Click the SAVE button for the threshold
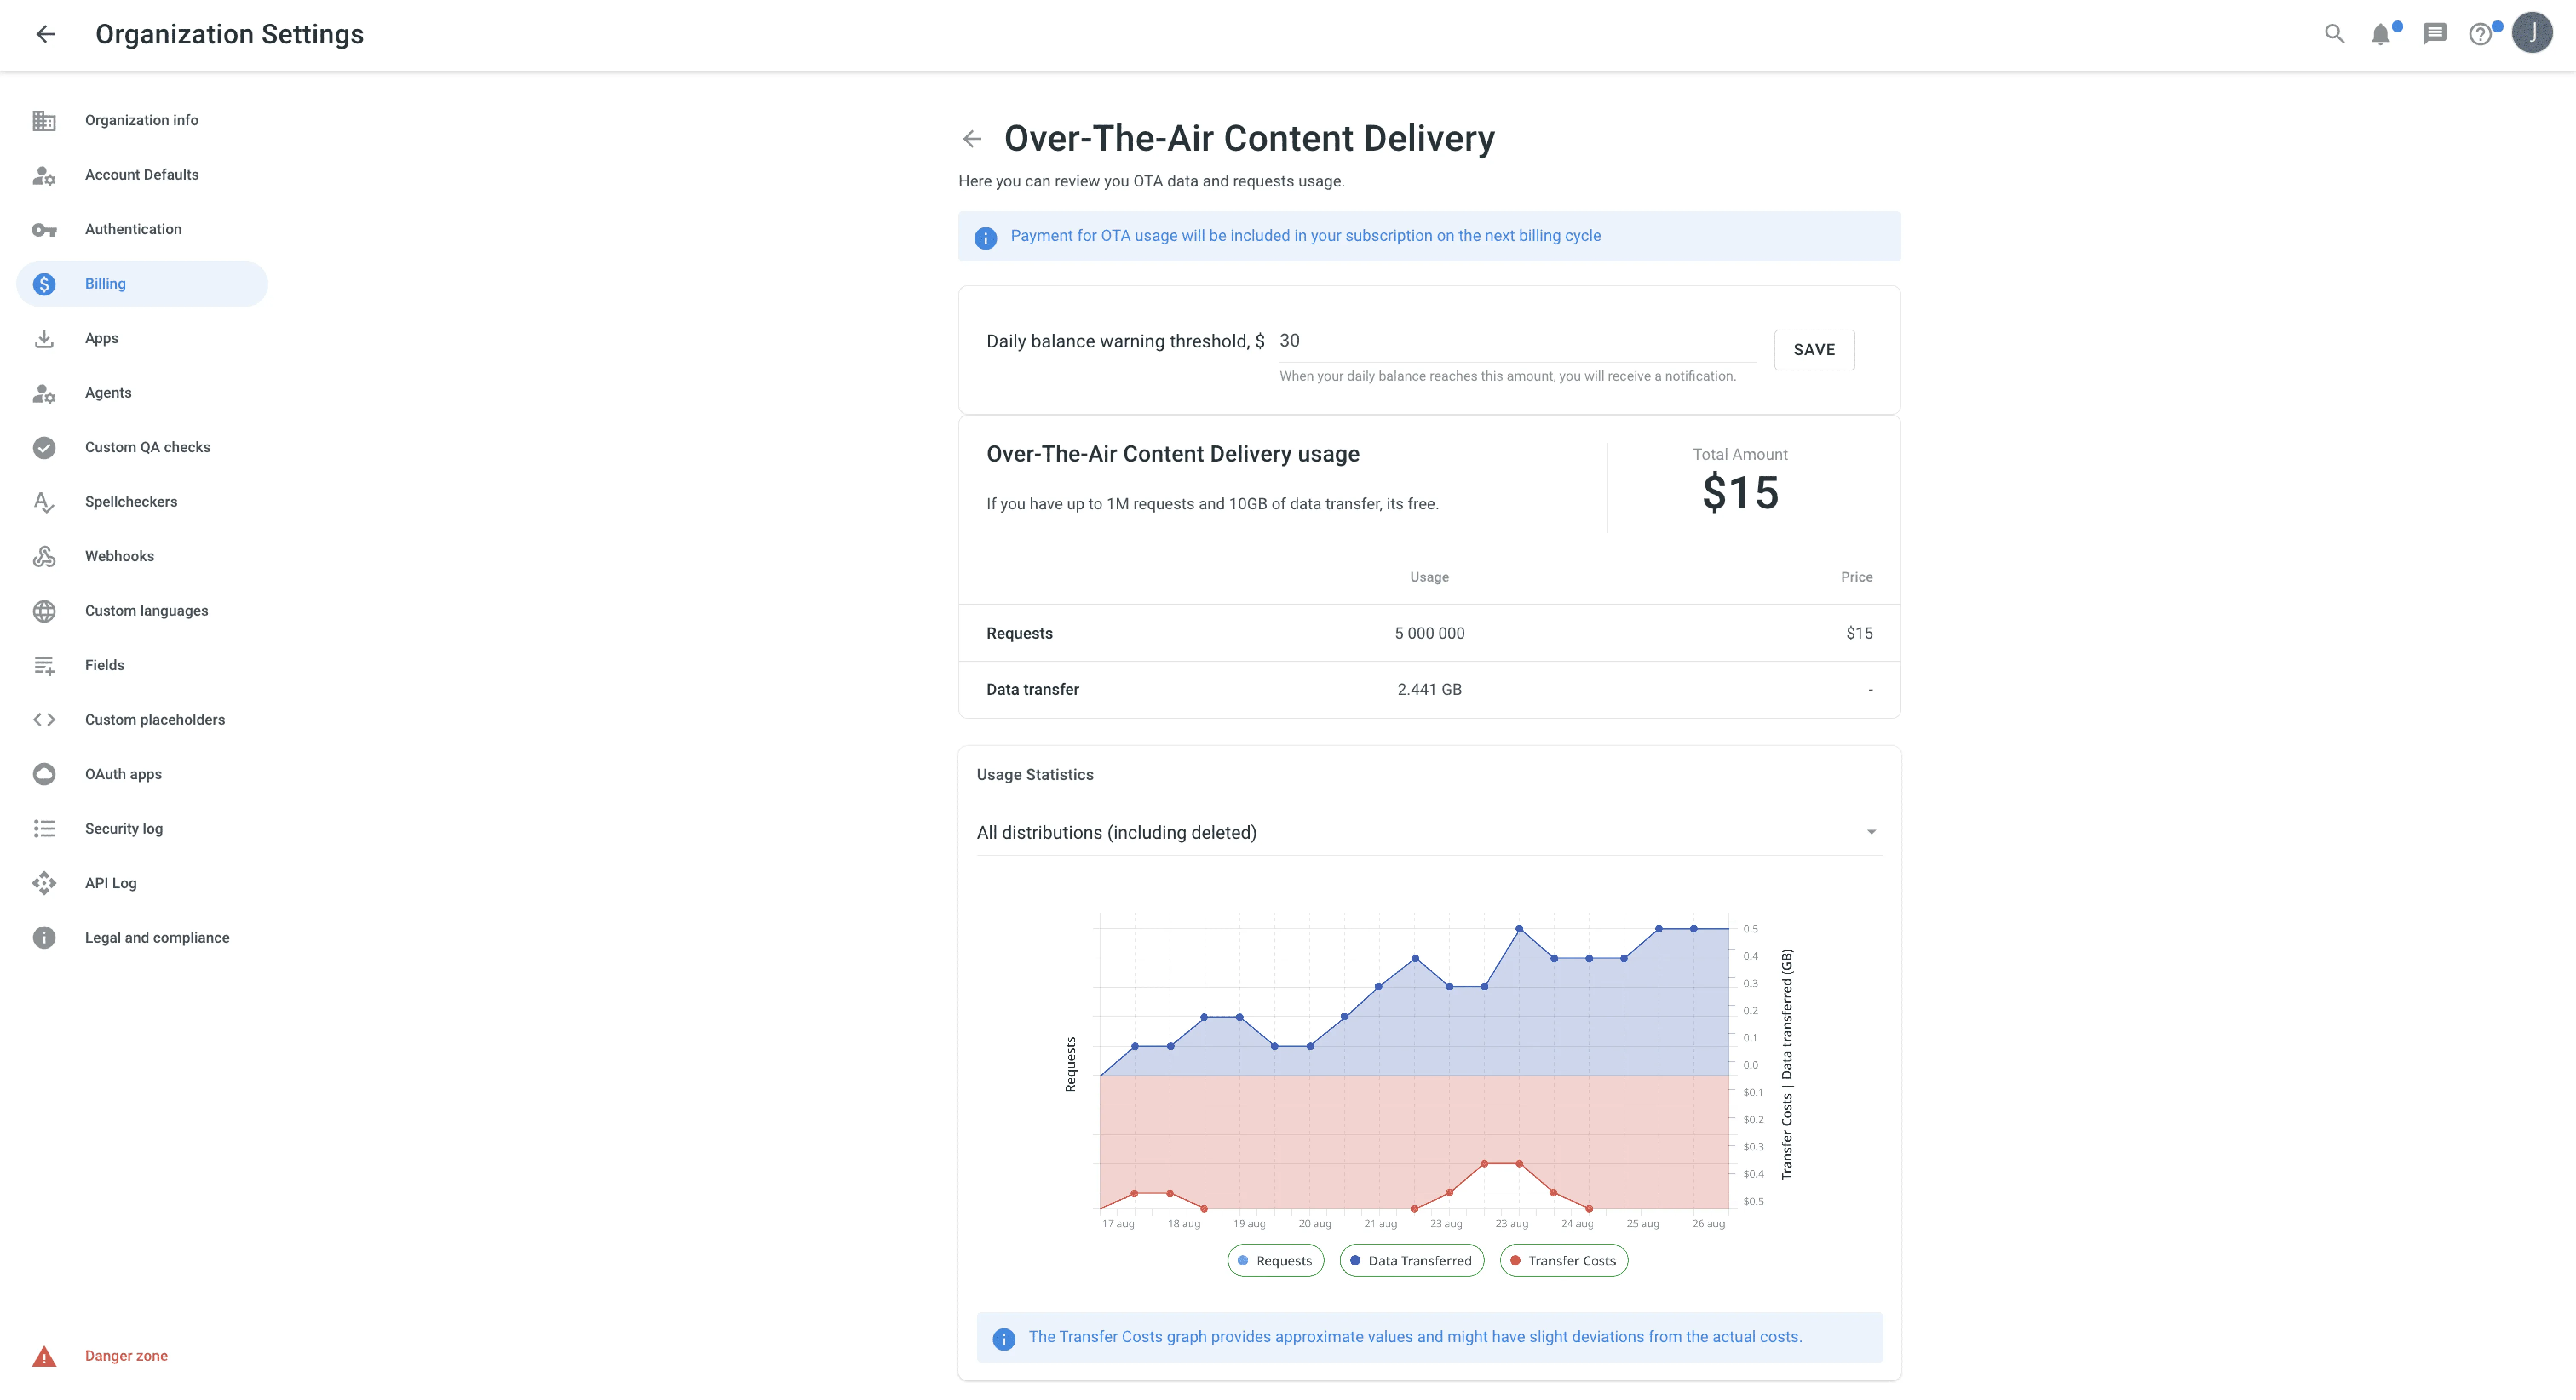2576x1400 pixels. coord(1814,349)
